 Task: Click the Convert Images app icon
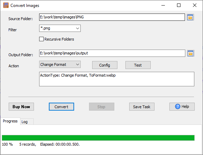(x=6, y=5)
